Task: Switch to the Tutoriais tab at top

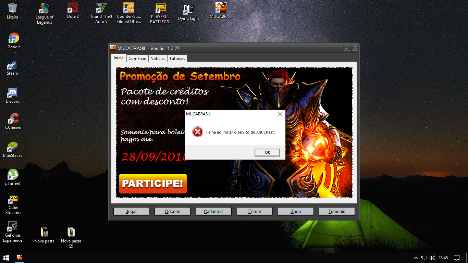Action: click(177, 59)
